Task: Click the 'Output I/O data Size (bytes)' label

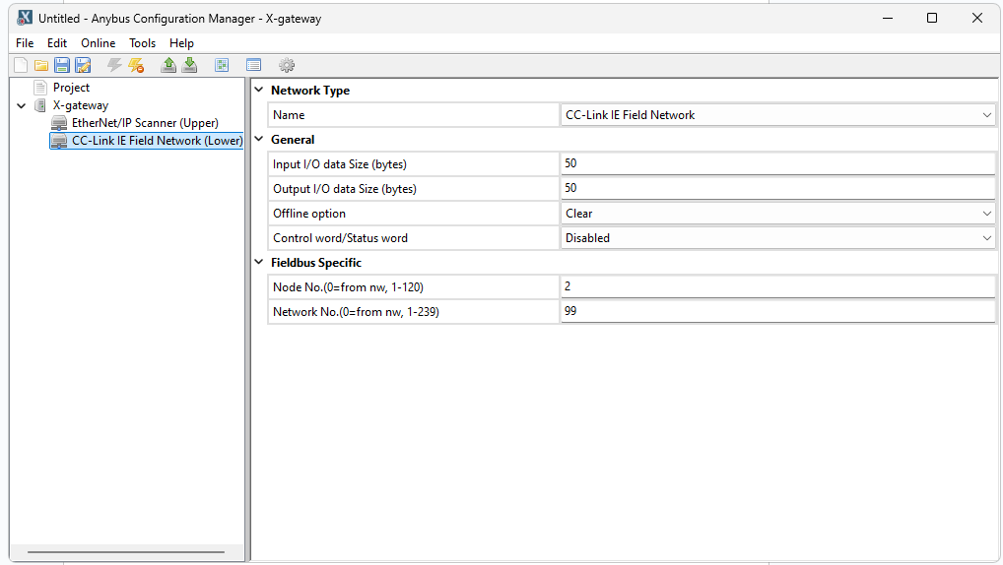Action: coord(345,189)
